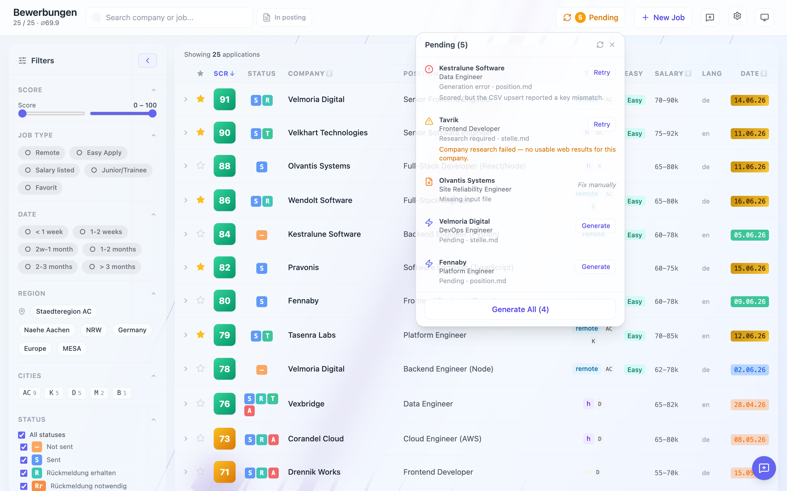Click Generate All (4) button
The width and height of the screenshot is (787, 491).
[x=520, y=310]
